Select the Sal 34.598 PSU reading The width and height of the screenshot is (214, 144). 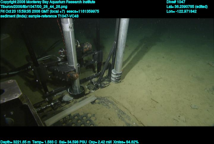click(71, 142)
